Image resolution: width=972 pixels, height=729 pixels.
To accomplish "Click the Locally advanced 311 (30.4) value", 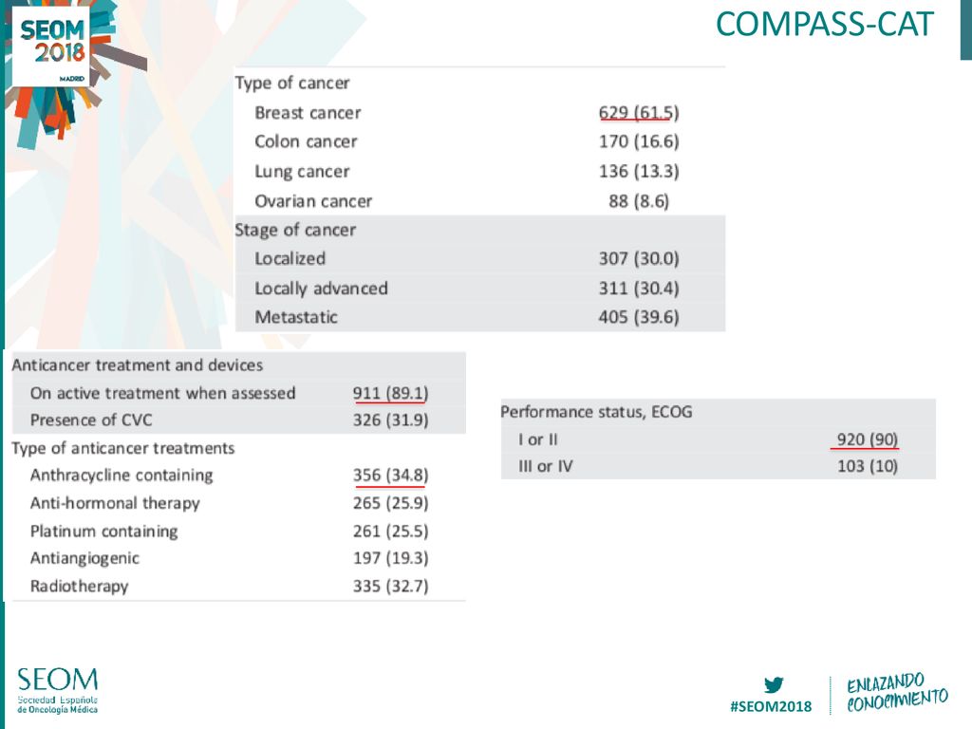I will click(x=639, y=289).
